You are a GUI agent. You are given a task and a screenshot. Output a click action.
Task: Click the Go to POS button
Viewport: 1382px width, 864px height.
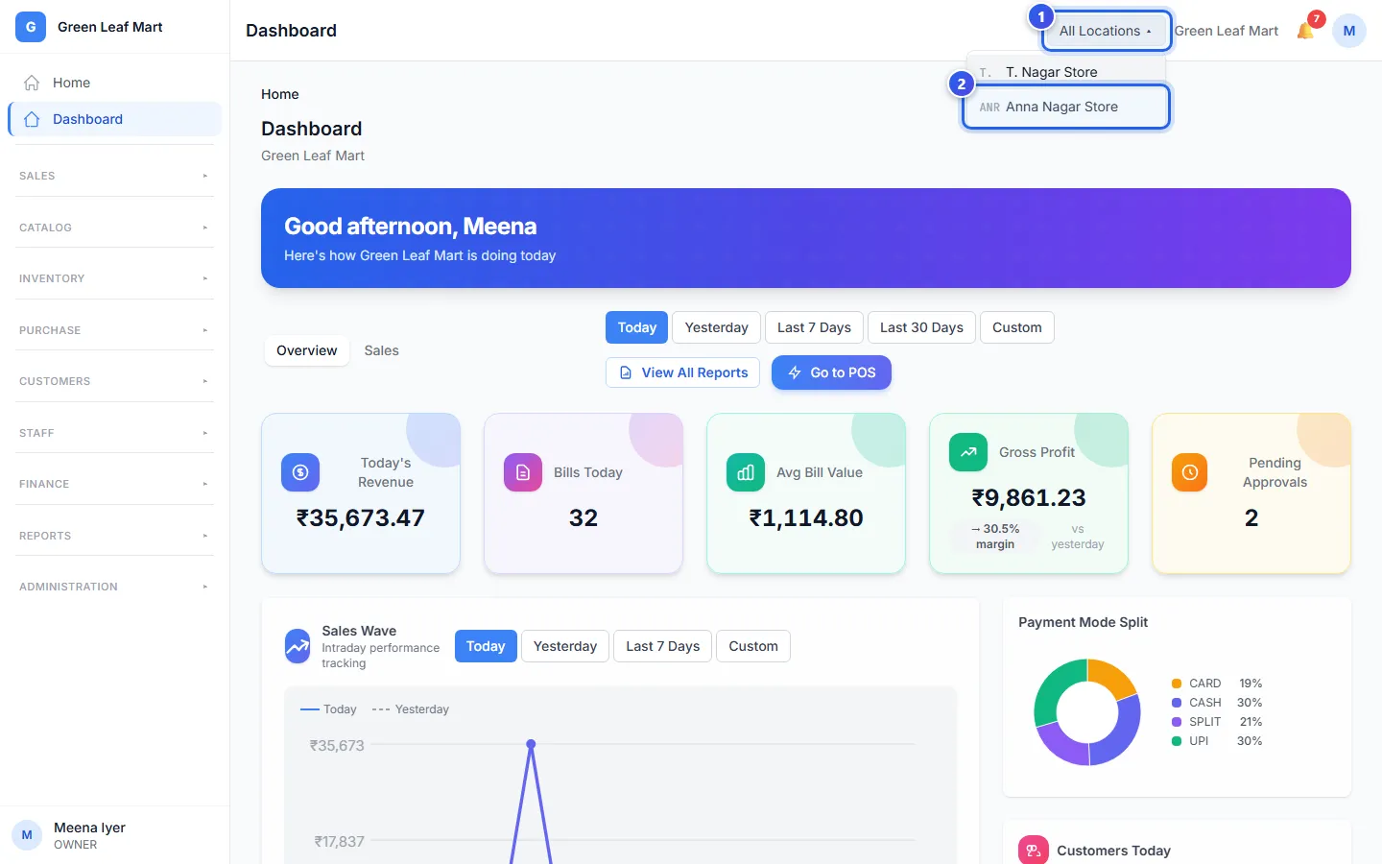point(831,372)
